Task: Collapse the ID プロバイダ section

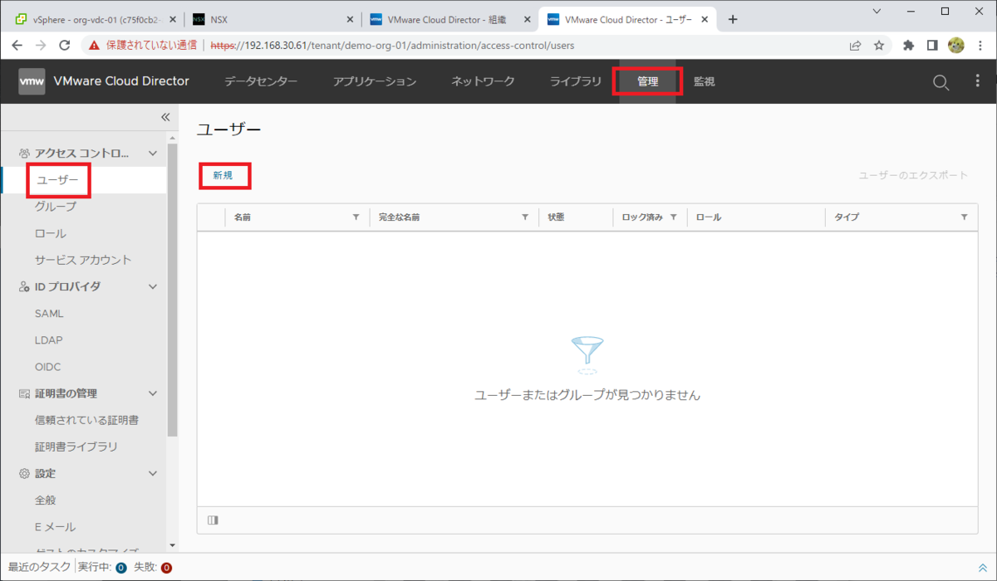Action: [153, 286]
